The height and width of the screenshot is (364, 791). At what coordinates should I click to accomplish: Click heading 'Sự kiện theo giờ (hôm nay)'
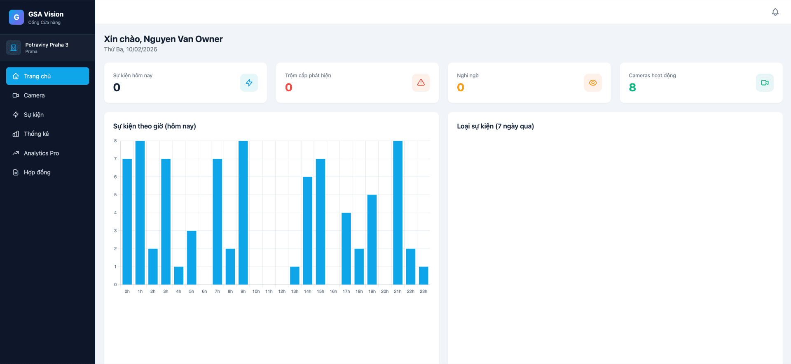[154, 126]
